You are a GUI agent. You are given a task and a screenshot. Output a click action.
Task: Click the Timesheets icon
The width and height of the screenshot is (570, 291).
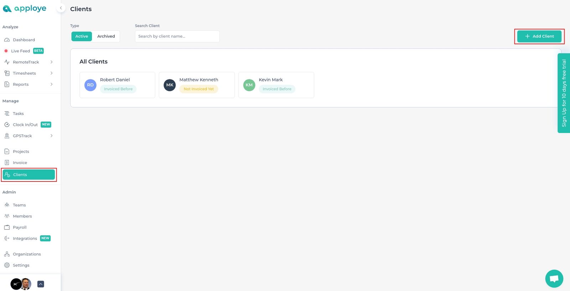(7, 73)
